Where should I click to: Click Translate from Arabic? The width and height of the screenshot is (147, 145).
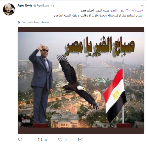(x=35, y=22)
